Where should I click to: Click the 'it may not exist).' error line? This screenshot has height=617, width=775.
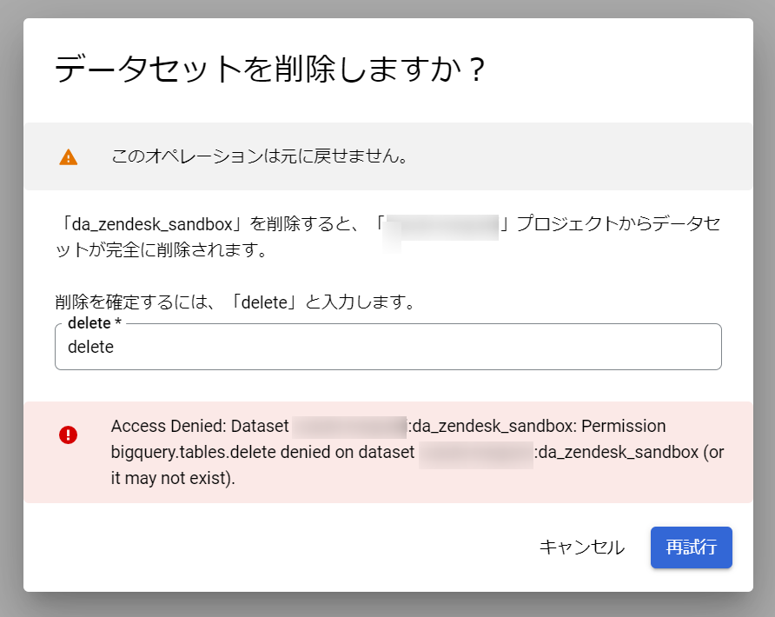click(173, 478)
